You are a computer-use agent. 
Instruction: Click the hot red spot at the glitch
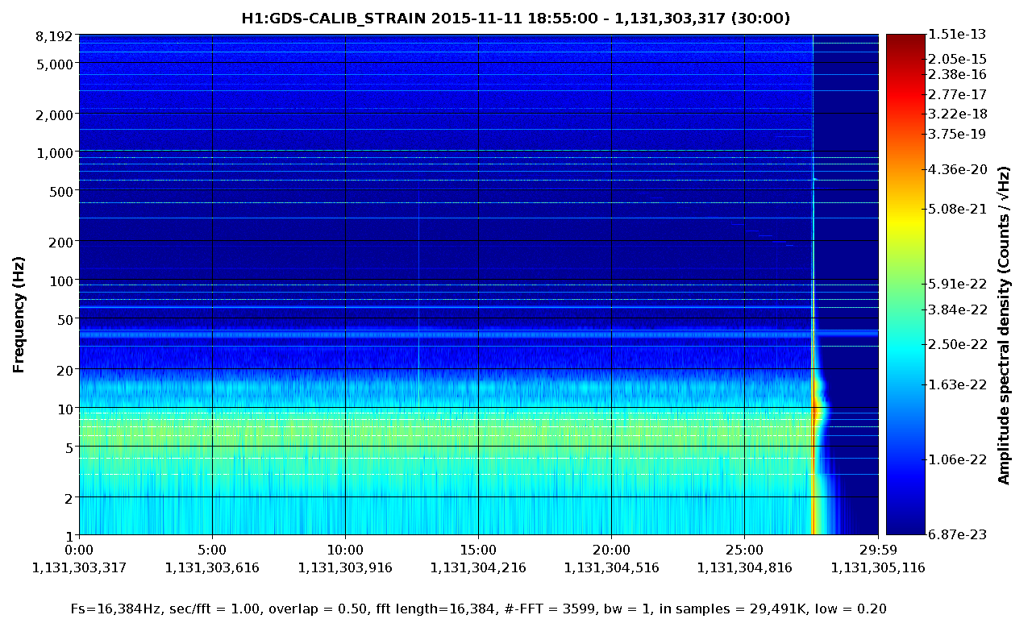click(815, 409)
